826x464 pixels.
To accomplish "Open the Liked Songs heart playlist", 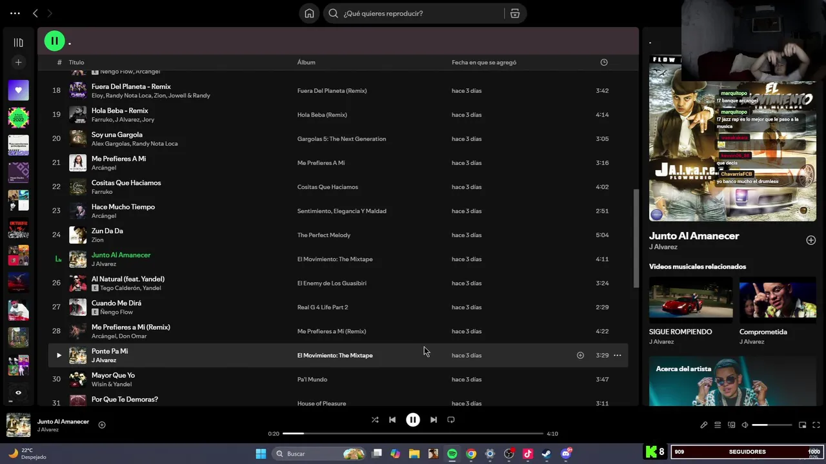I will 18,90.
